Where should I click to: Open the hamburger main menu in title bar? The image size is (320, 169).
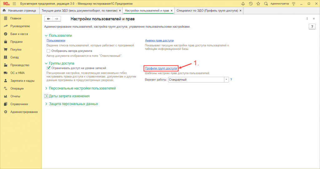click(x=14, y=4)
